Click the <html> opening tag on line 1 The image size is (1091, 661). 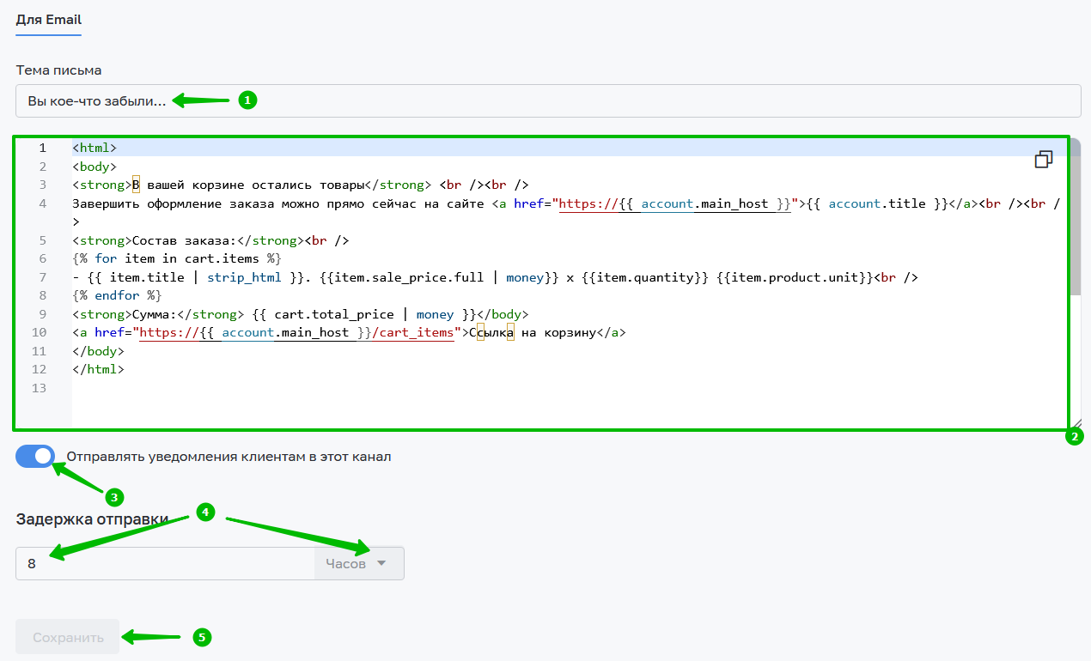coord(94,148)
